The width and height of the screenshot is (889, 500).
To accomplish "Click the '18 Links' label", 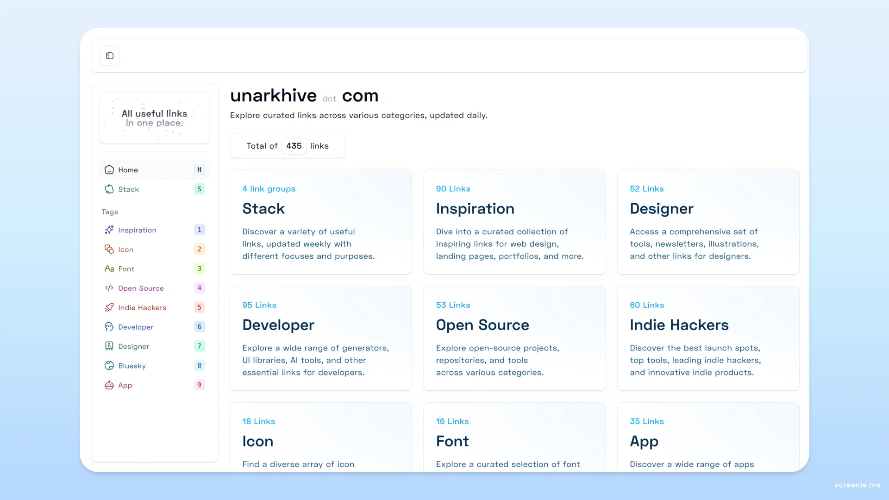I will [259, 421].
